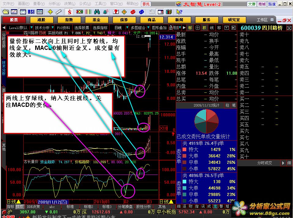Select the yellow four-way move arrows tool

(x=50, y=12)
